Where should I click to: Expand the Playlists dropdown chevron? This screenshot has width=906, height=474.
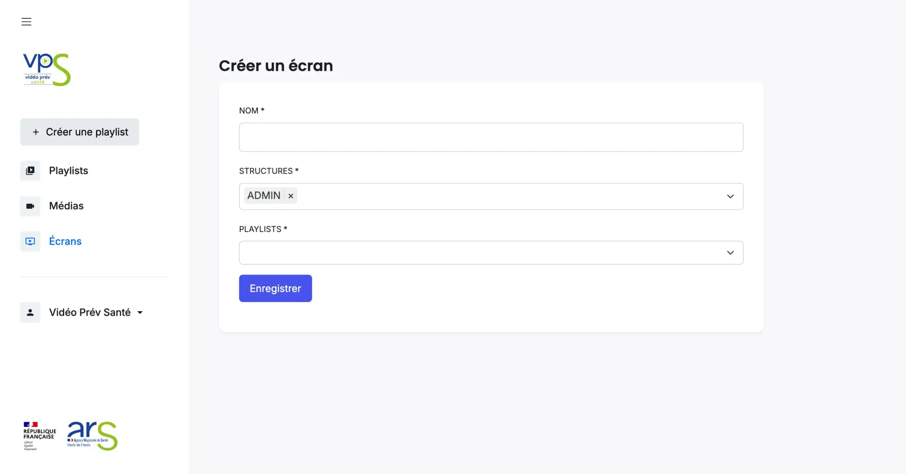point(730,253)
